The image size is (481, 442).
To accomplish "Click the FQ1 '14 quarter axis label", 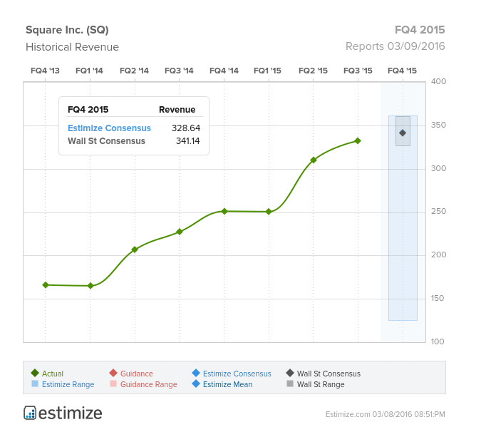I will tap(89, 71).
